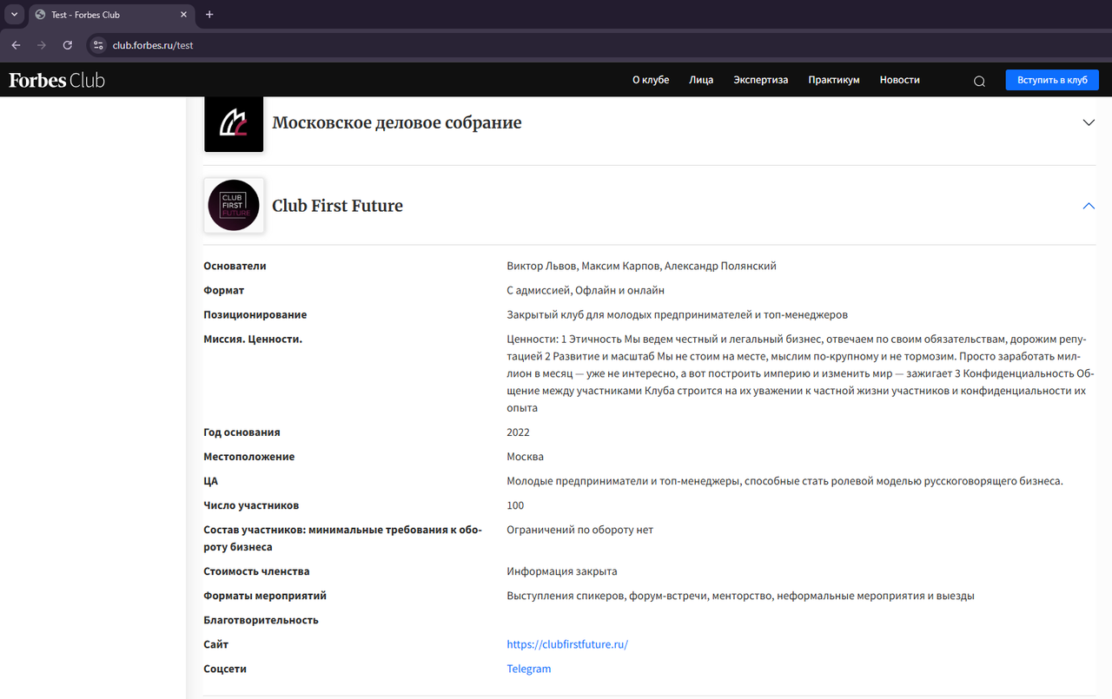Click the Club First Future logo
Image resolution: width=1112 pixels, height=699 pixels.
[234, 206]
